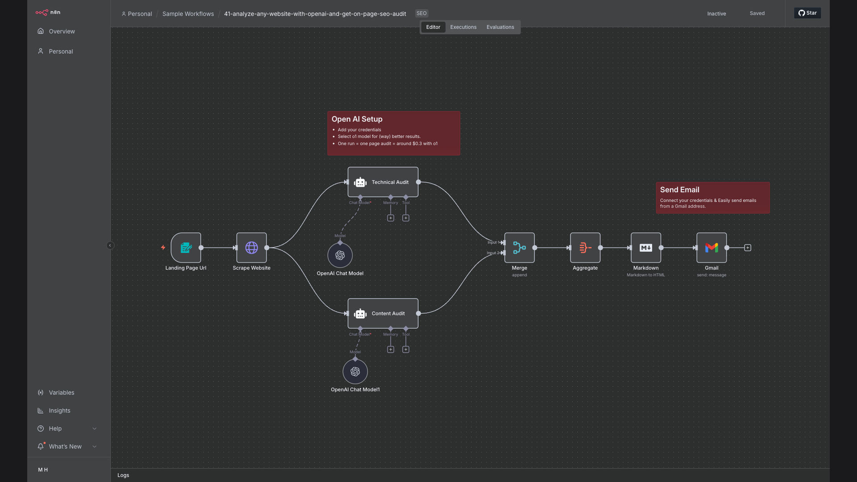Click the Technical Audit Chat Model connector
857x482 pixels.
360,197
